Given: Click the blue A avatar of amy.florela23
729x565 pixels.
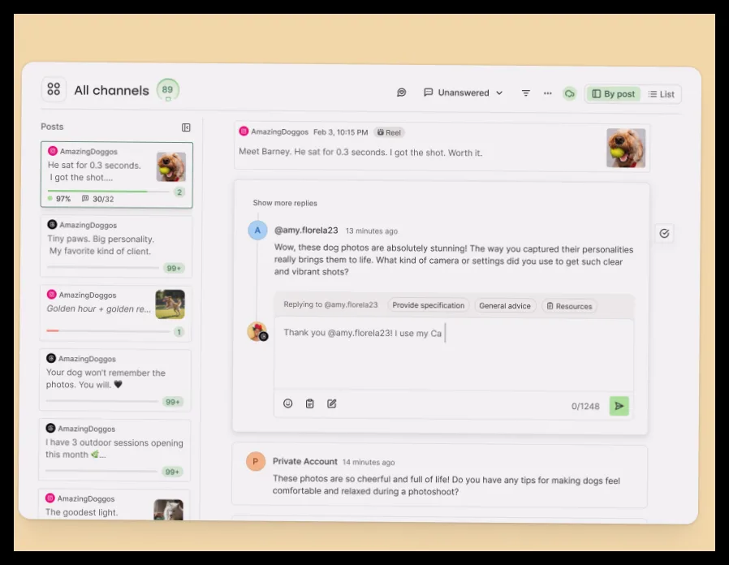Looking at the screenshot, I should pyautogui.click(x=257, y=231).
